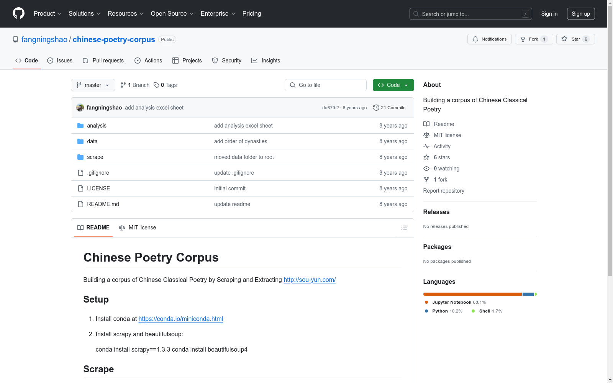Click the commits history clock icon

(376, 108)
